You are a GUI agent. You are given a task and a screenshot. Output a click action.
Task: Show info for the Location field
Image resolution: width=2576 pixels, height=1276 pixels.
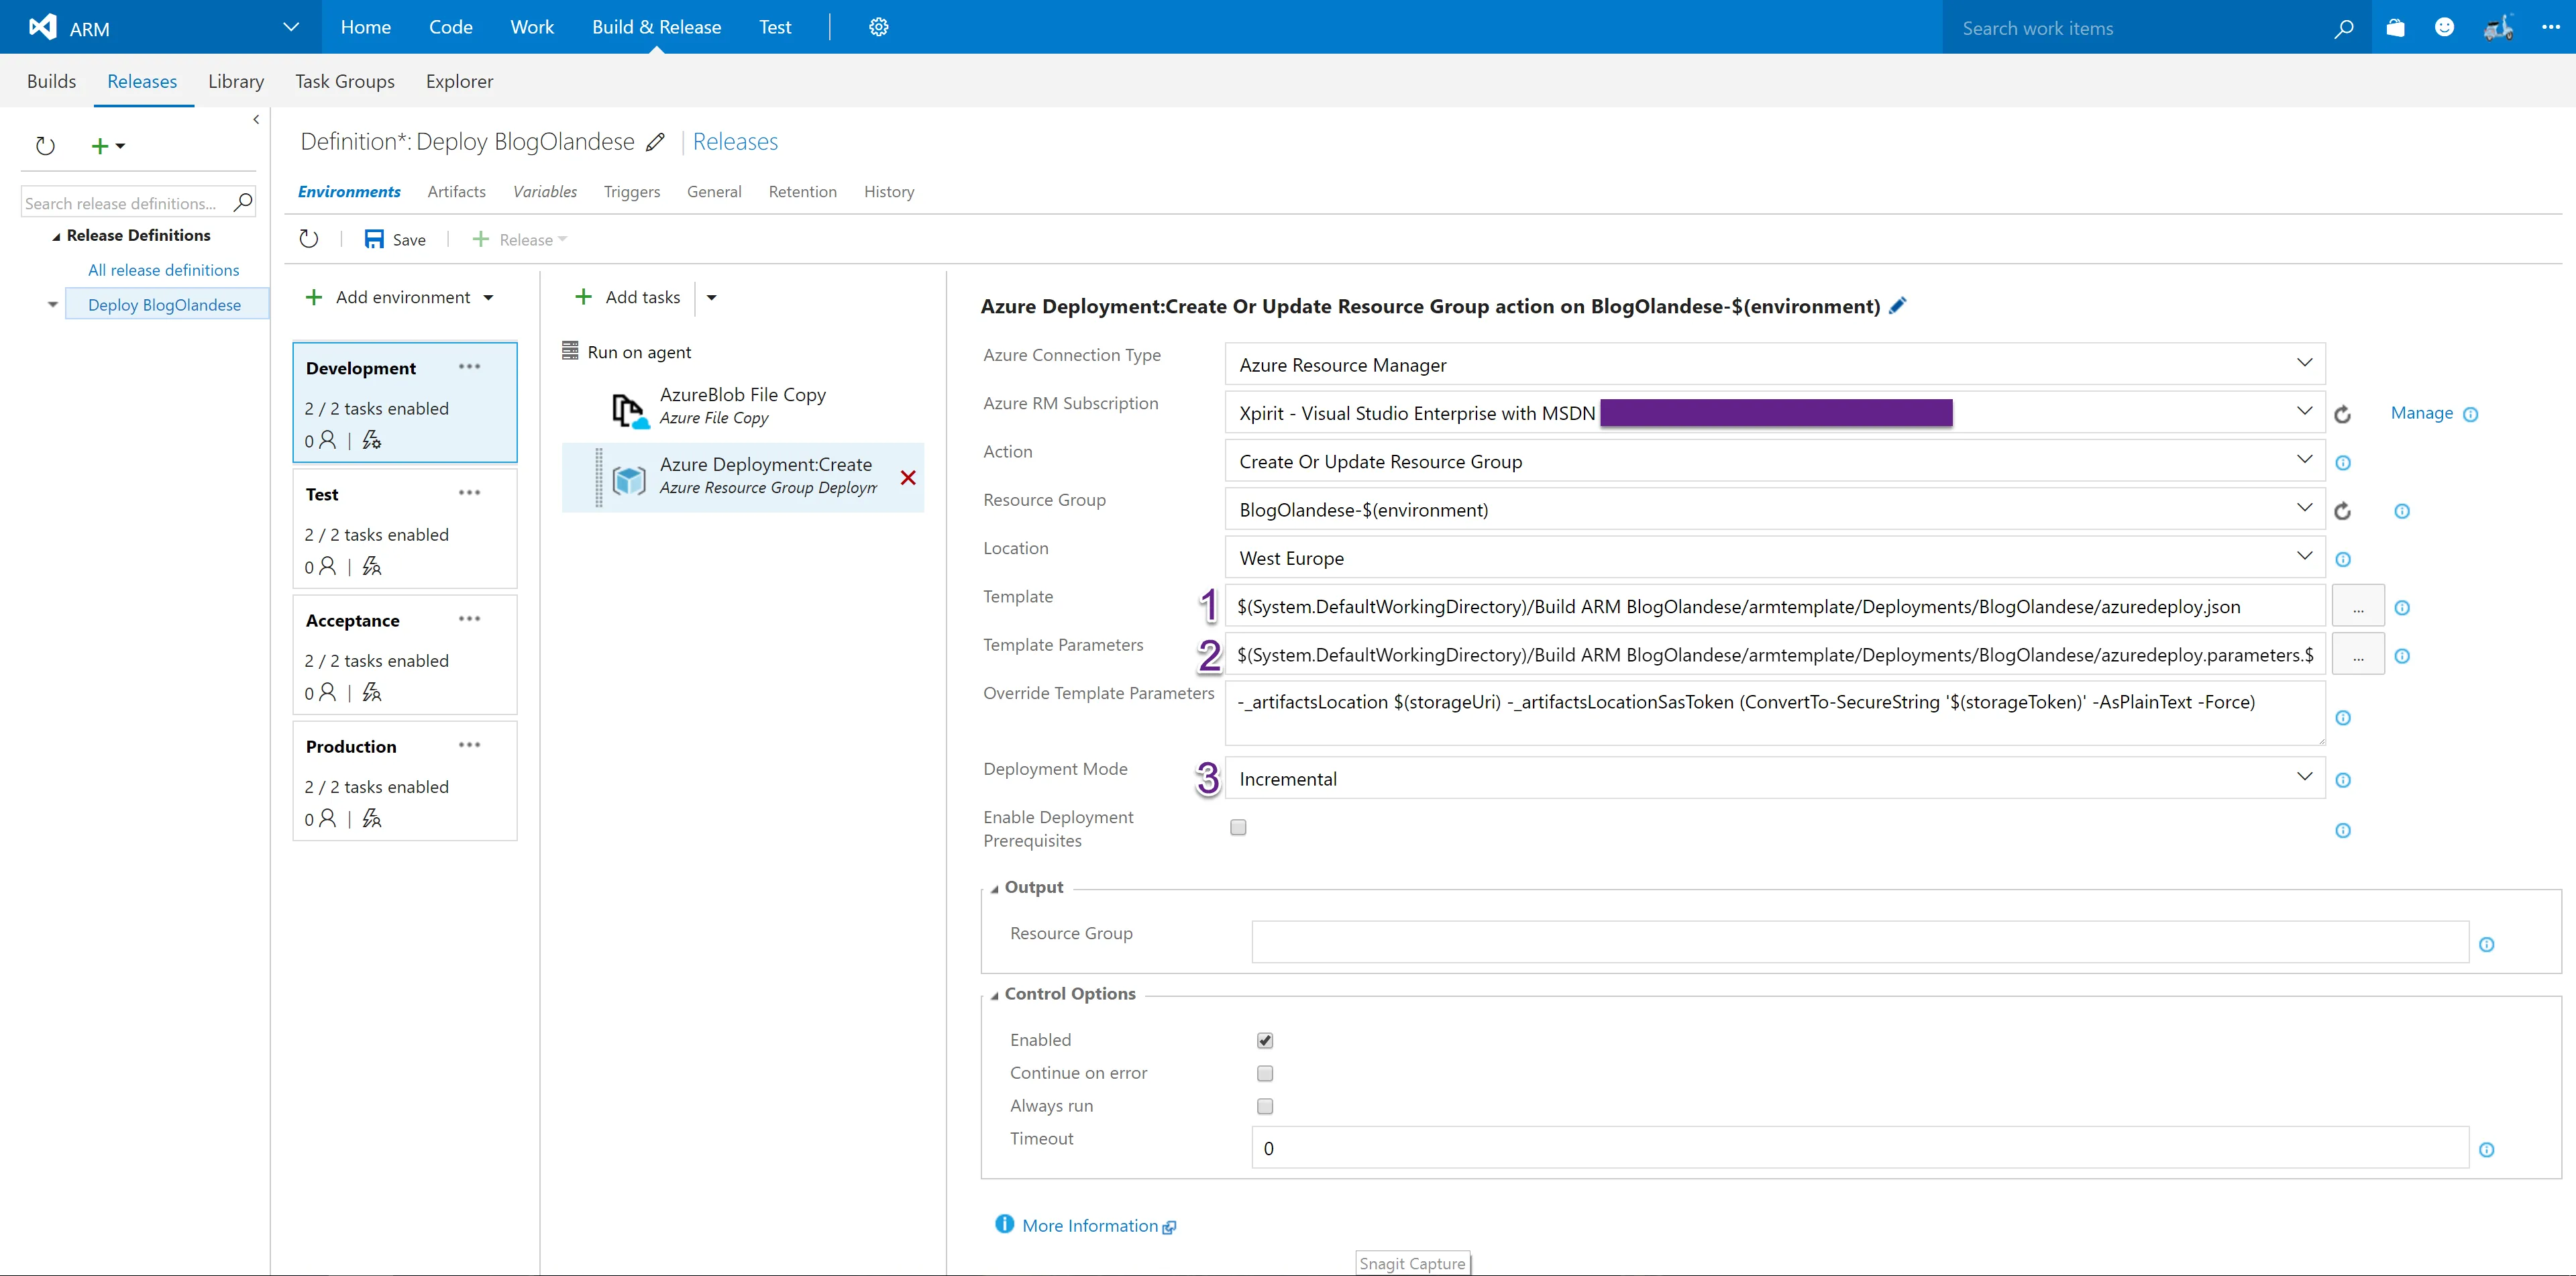coord(2343,559)
